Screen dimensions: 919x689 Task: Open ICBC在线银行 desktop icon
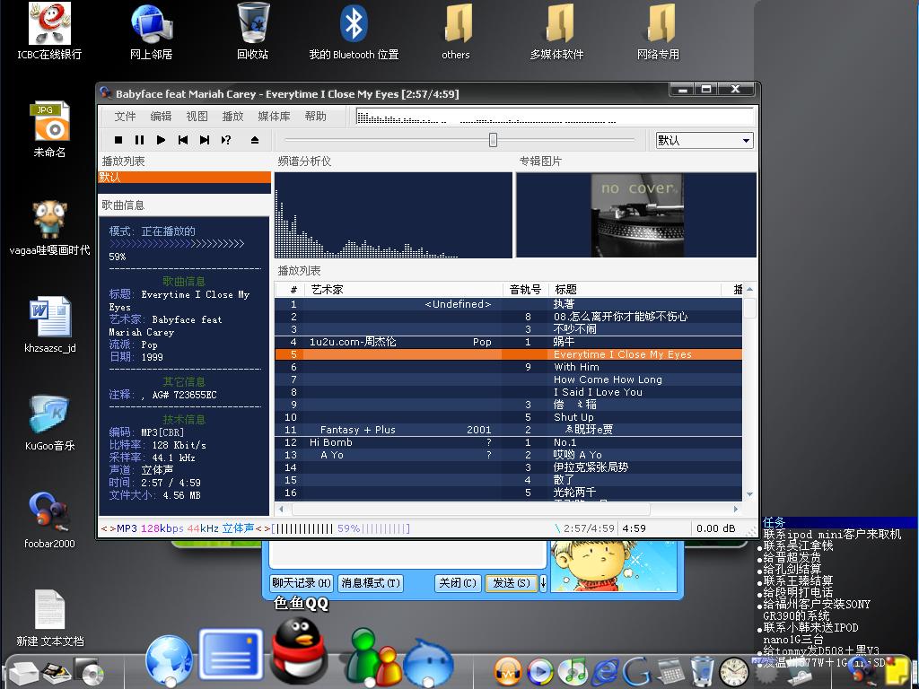click(x=50, y=31)
